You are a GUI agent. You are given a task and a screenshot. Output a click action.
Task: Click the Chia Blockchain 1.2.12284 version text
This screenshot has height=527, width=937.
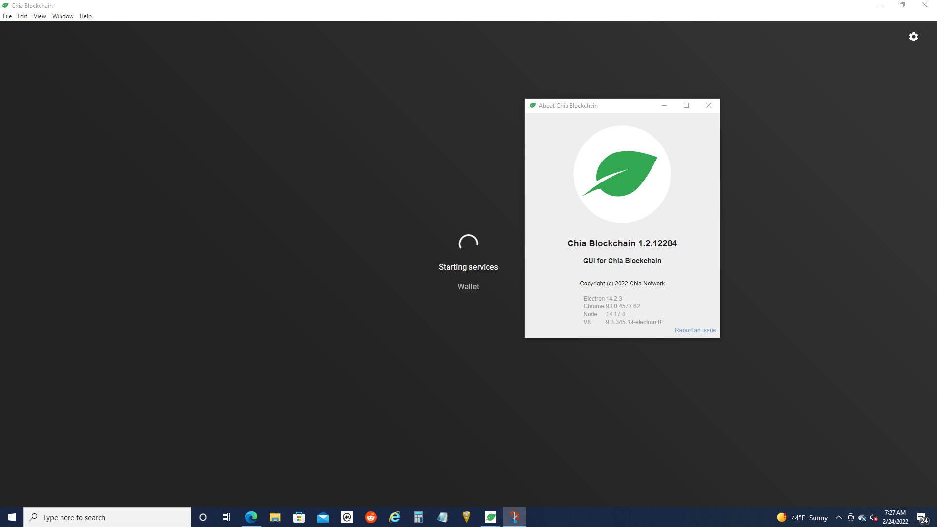(x=622, y=243)
